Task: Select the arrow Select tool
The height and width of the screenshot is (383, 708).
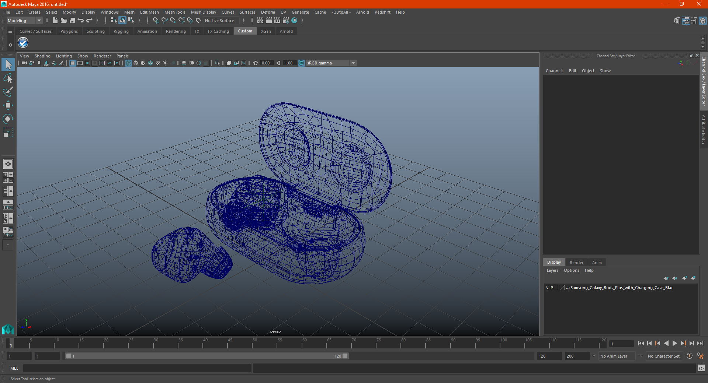Action: (8, 65)
